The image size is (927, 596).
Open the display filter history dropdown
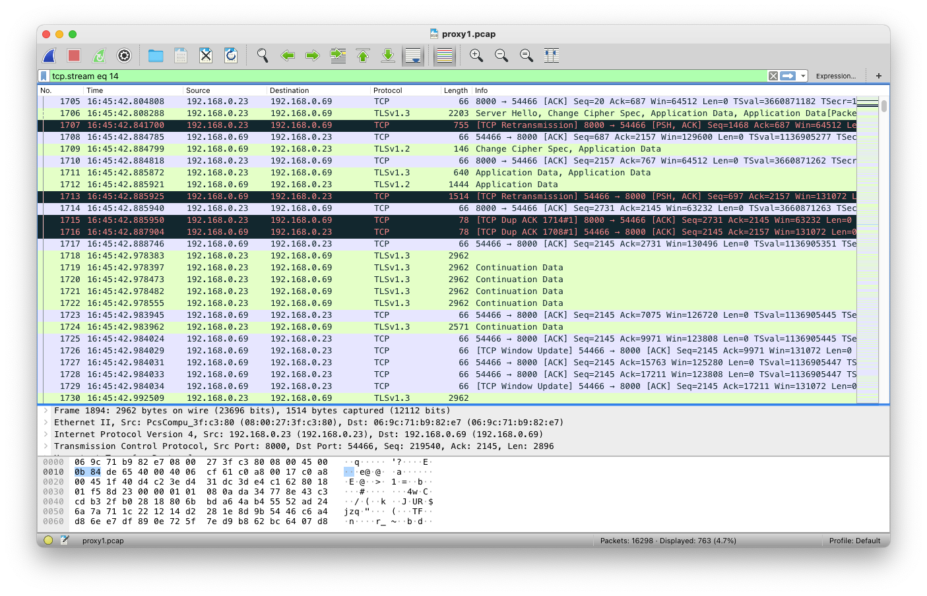click(x=802, y=75)
